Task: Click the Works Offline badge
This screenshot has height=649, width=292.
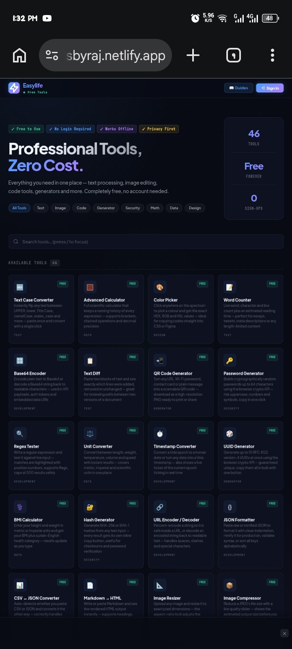Action: click(117, 129)
